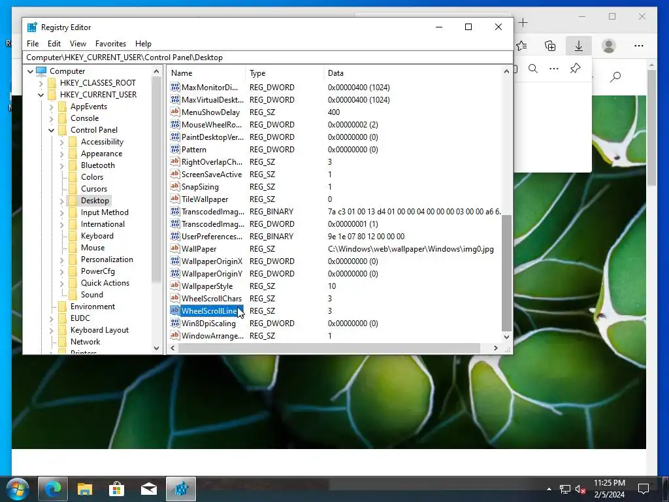This screenshot has height=502, width=669.
Task: Open the Edge profile avatar
Action: (609, 46)
